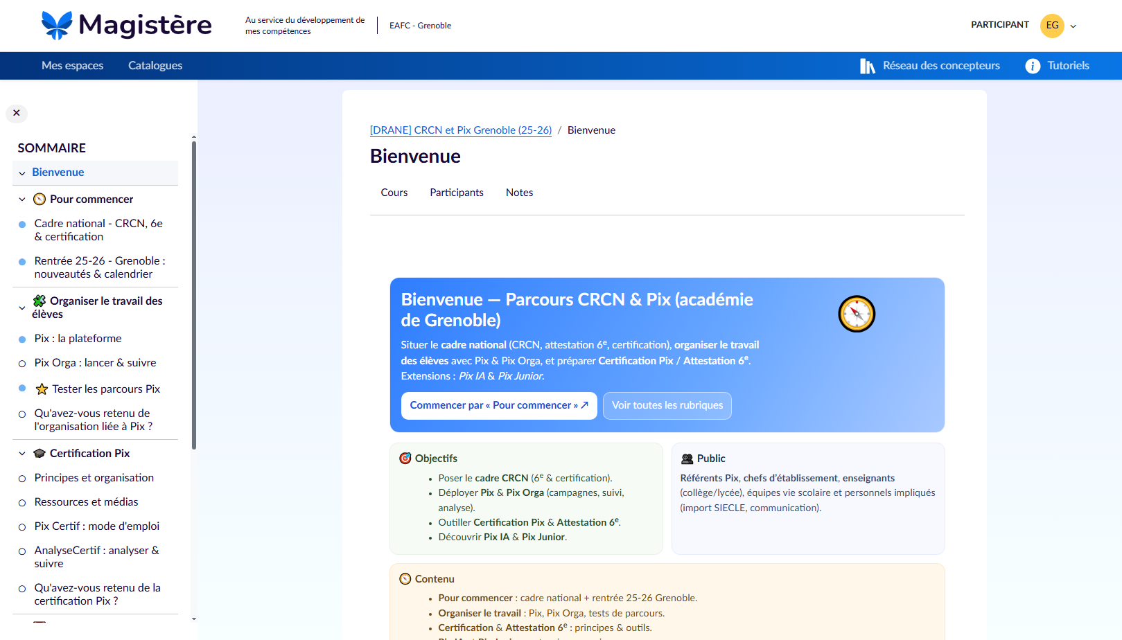Screen dimensions: 1122x640
Task: Expand the user menu chevron
Action: coord(1073,26)
